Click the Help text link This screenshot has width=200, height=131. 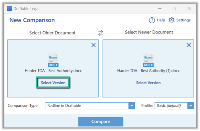click(x=161, y=20)
